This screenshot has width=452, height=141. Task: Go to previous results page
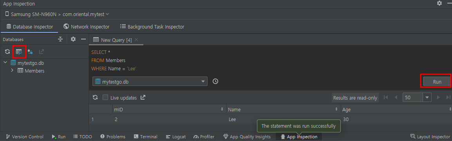click(396, 97)
